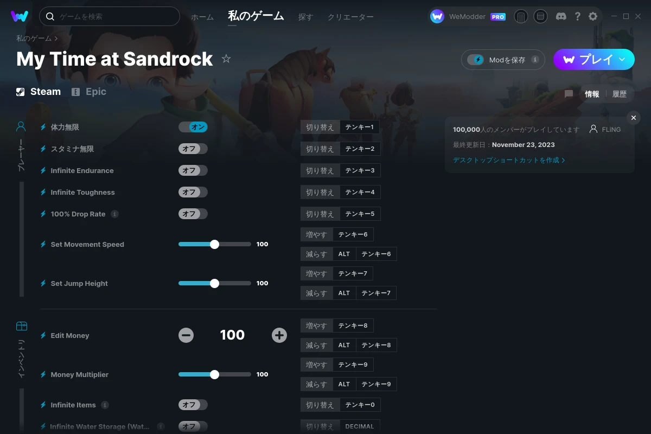The height and width of the screenshot is (434, 651).
Task: Enable Infinite Toughness toggle
Action: [x=193, y=192]
